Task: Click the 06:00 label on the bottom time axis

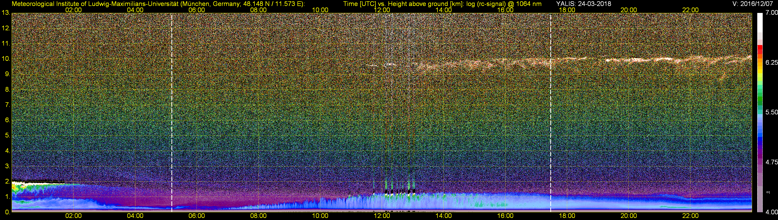Action: click(x=197, y=216)
